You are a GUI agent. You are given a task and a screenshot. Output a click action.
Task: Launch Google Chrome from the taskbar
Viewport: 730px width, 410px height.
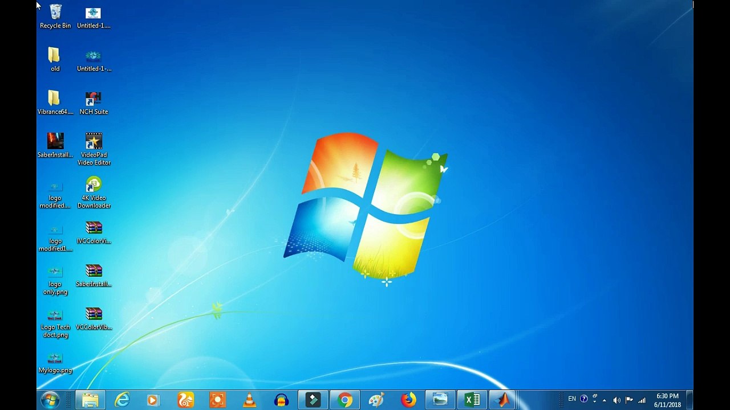click(344, 400)
